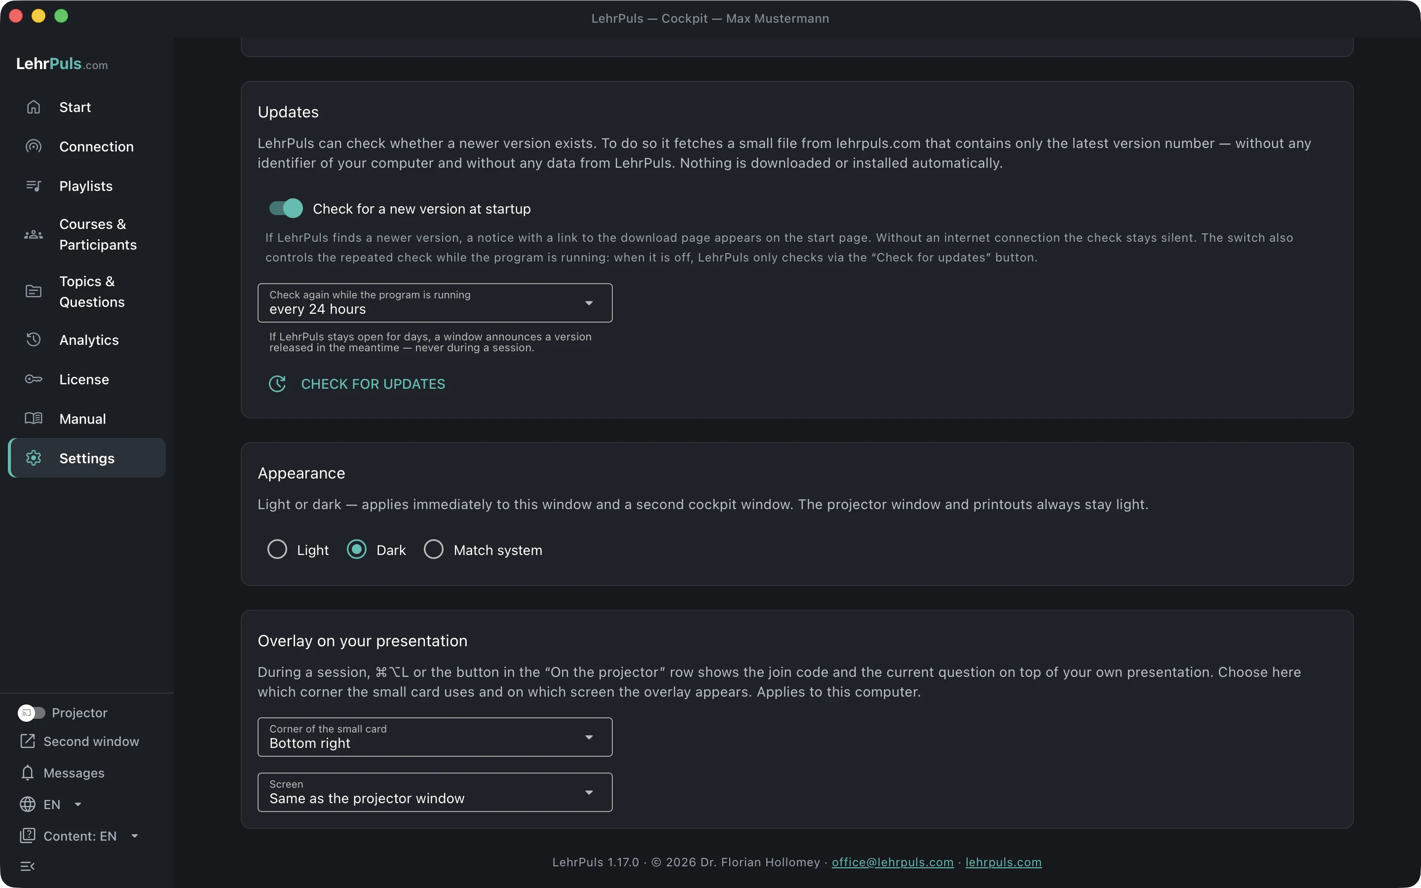Click the LehrPuls 1.17.0 version text
The width and height of the screenshot is (1421, 888).
[596, 861]
